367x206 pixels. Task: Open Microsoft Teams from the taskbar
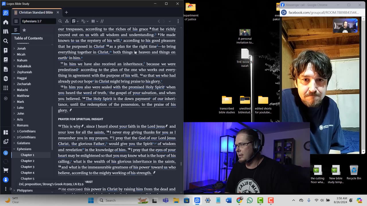(x=165, y=200)
